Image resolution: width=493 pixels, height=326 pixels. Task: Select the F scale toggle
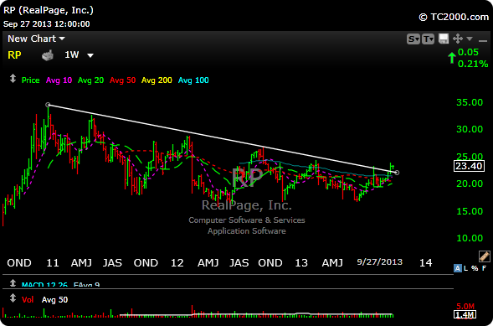point(484,268)
